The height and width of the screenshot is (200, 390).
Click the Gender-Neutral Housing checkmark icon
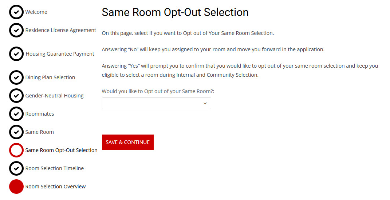pos(16,96)
